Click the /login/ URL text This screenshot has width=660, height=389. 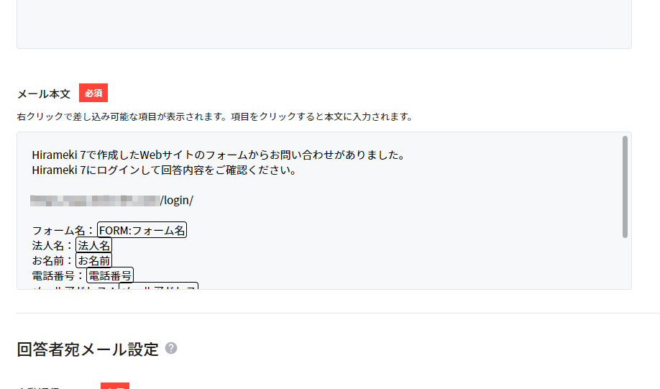click(177, 201)
